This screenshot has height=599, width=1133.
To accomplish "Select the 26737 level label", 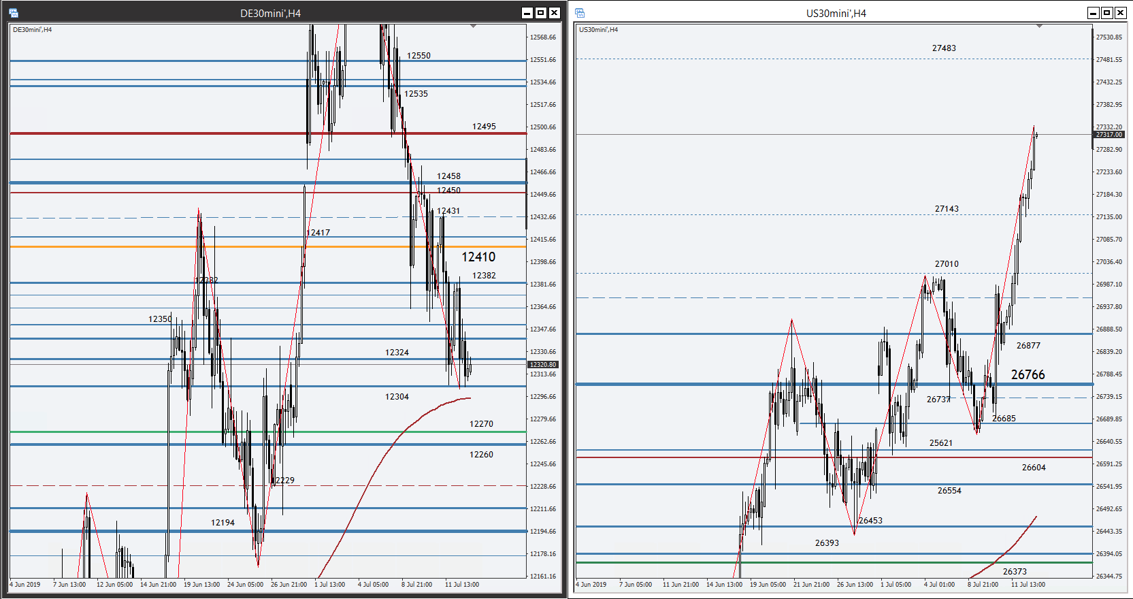I will pyautogui.click(x=938, y=400).
